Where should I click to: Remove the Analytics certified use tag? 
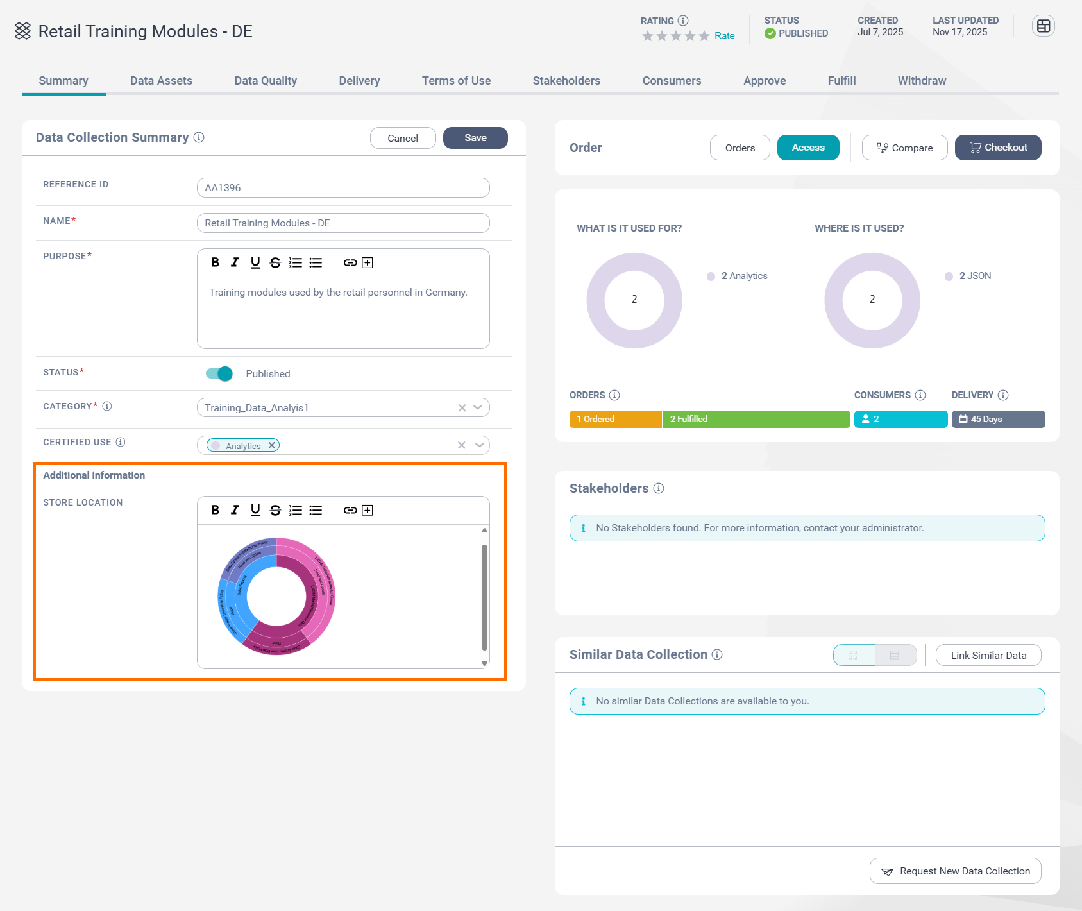(271, 445)
